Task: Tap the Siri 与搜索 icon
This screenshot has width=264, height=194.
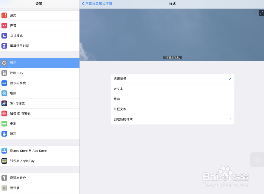Action: click(x=4, y=103)
